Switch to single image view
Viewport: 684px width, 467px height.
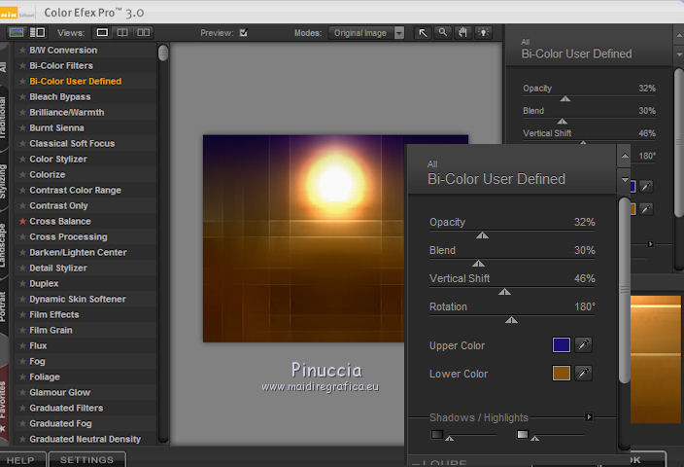point(103,32)
